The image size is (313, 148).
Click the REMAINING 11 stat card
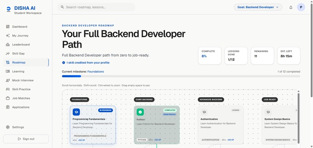262,56
